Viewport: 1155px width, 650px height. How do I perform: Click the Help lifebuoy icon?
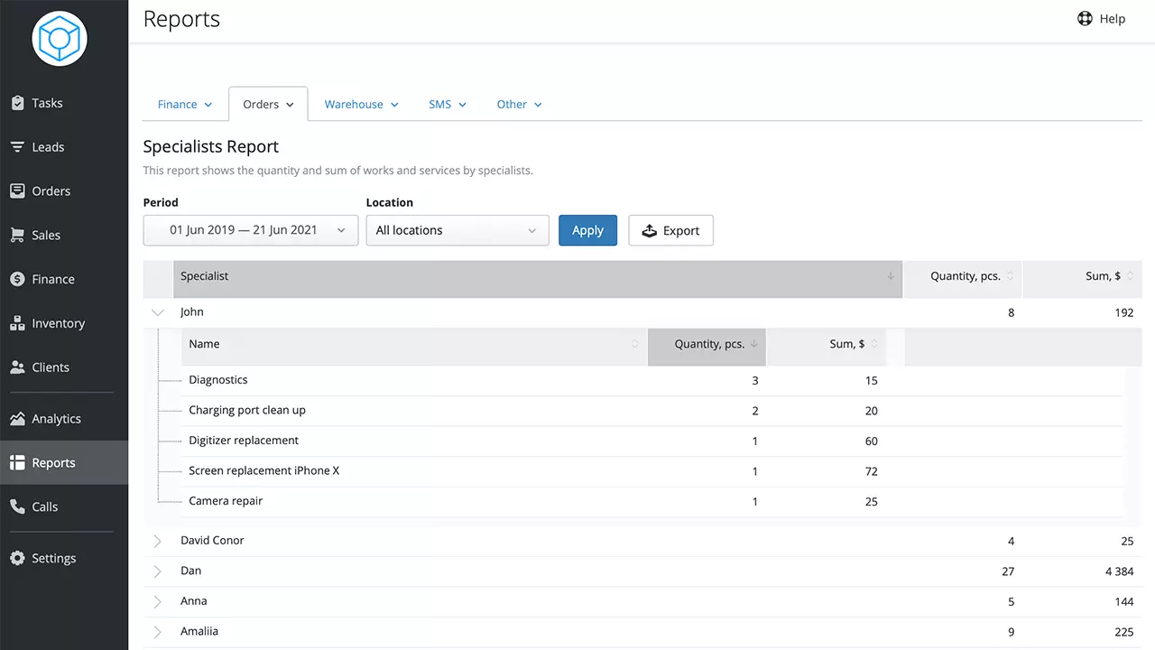pos(1085,19)
